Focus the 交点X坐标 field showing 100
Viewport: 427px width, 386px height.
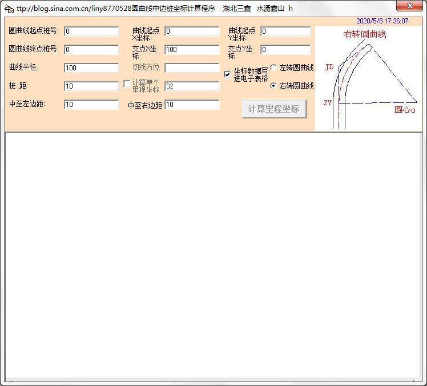(x=192, y=50)
